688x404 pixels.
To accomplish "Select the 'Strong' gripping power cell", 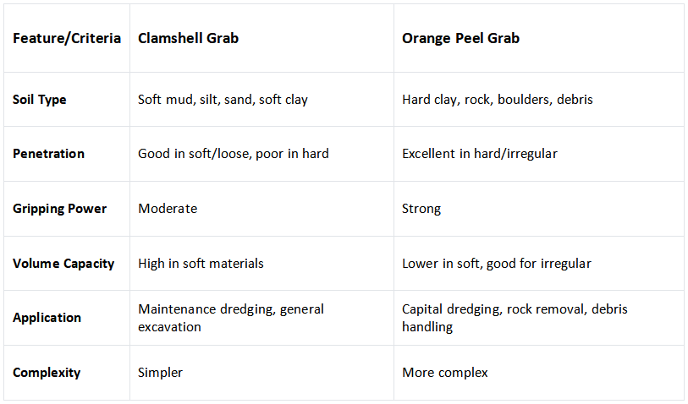I will coord(539,209).
